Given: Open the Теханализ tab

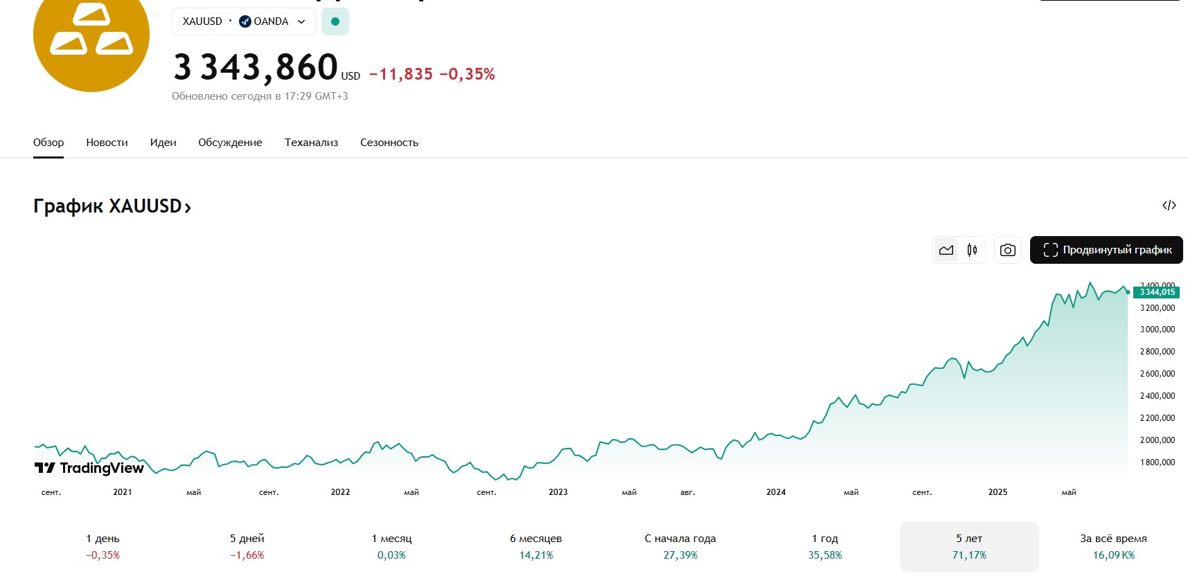Looking at the screenshot, I should [x=311, y=143].
